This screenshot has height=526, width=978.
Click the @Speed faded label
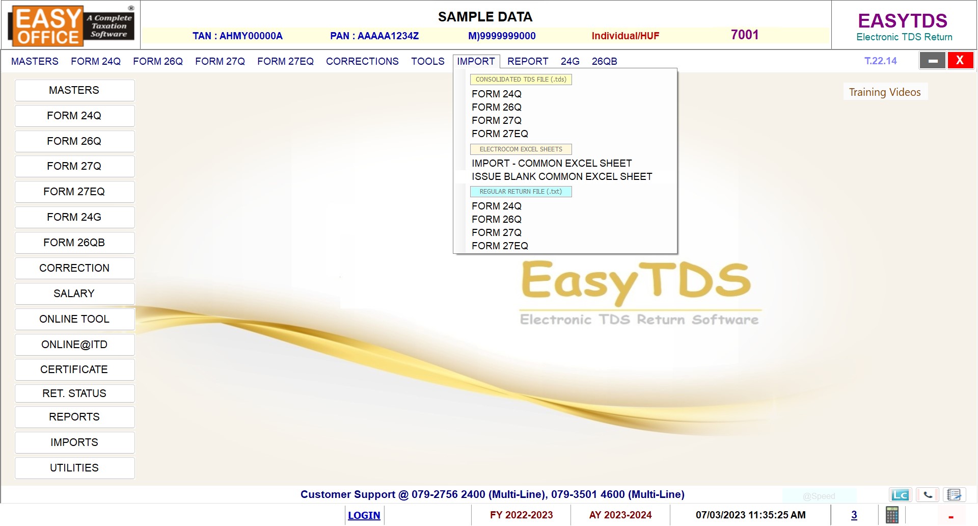pyautogui.click(x=819, y=496)
